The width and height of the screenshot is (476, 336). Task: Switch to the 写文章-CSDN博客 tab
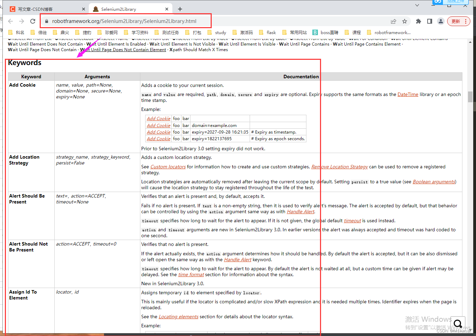coord(47,9)
